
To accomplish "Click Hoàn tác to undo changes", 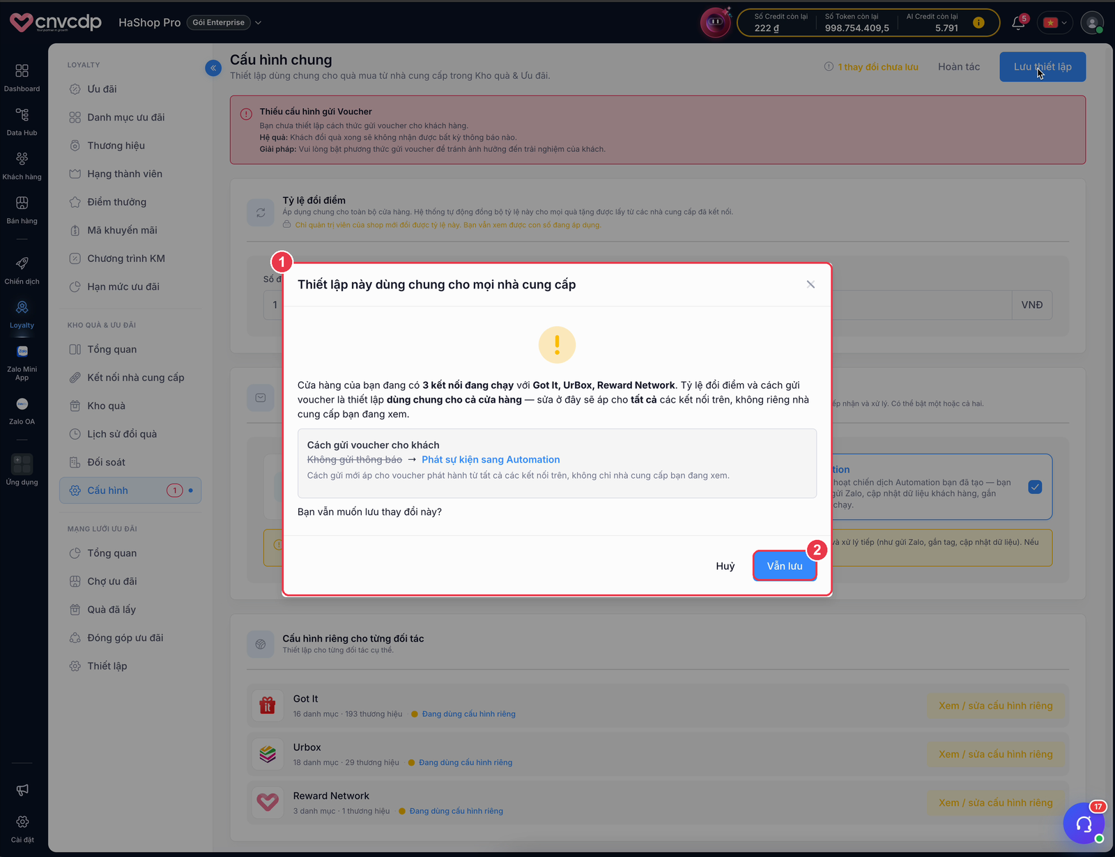I will coord(959,67).
